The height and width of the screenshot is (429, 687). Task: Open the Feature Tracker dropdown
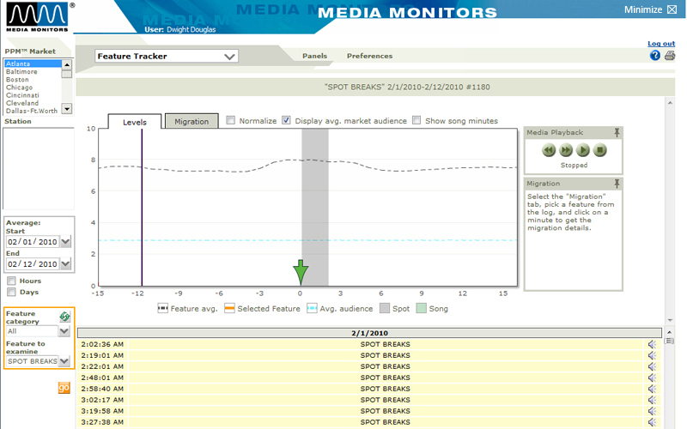pos(229,57)
